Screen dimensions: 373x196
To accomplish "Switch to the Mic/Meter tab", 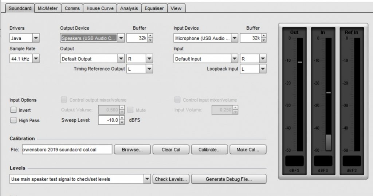I will click(48, 8).
